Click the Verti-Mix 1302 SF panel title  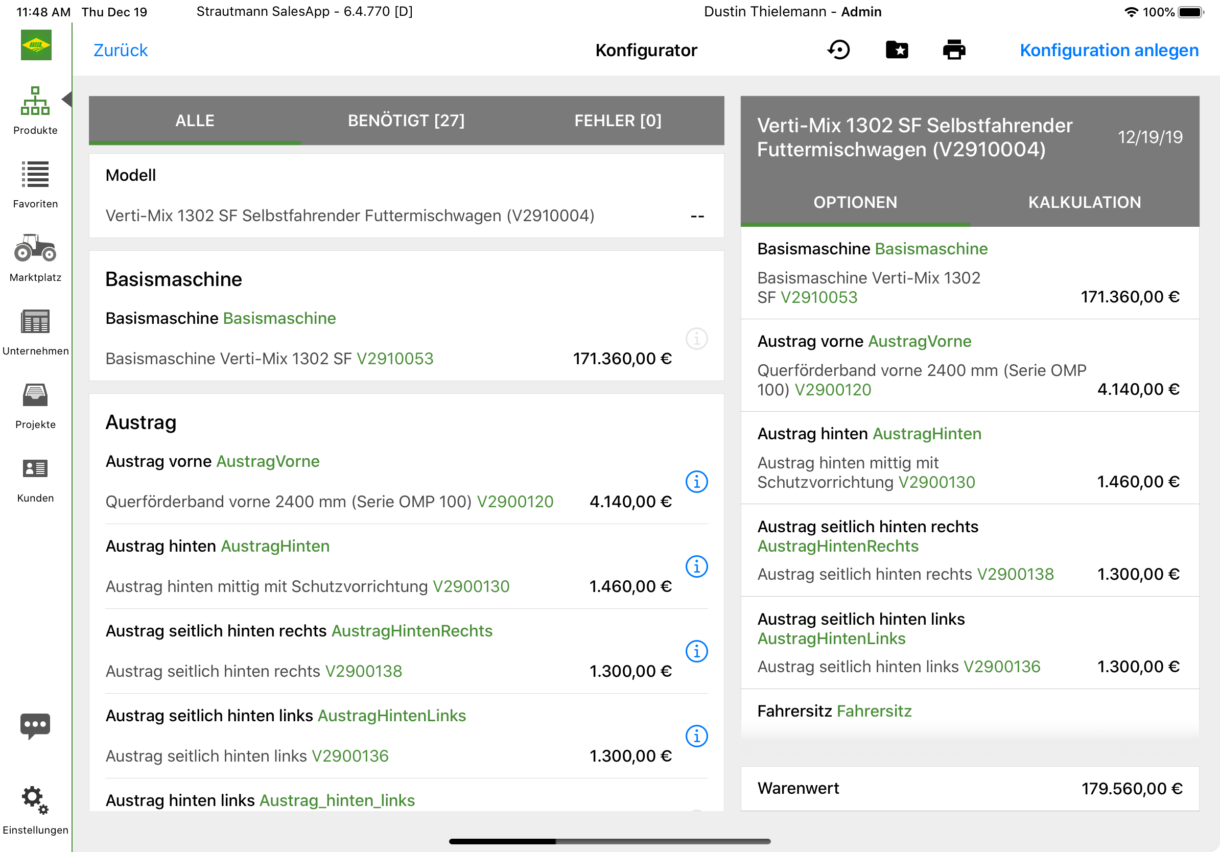(914, 137)
